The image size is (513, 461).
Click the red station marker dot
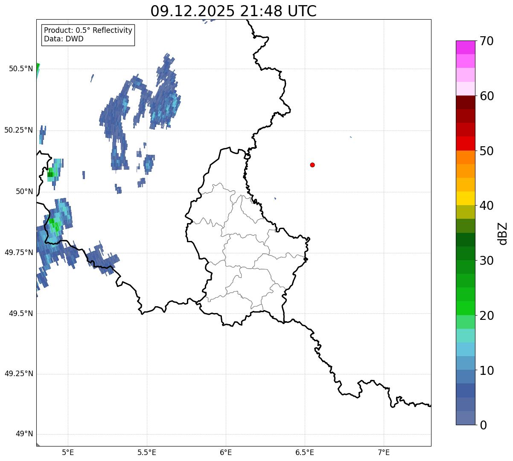(x=312, y=165)
